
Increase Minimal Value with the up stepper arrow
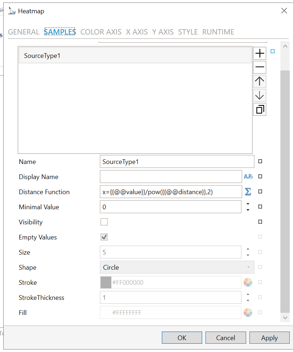248,204
